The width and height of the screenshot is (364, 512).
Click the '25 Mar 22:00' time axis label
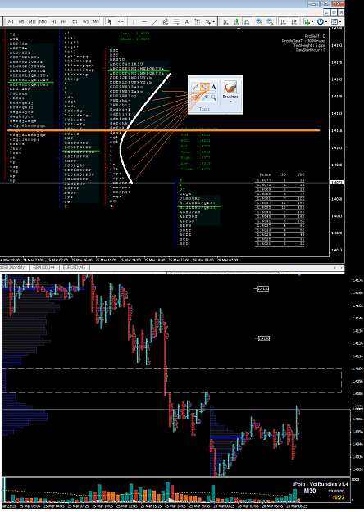point(179,260)
